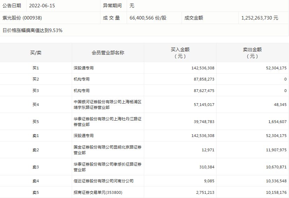289x198 pixels.
Task: Select the sell amount 10,670,871
Action: click(276, 167)
